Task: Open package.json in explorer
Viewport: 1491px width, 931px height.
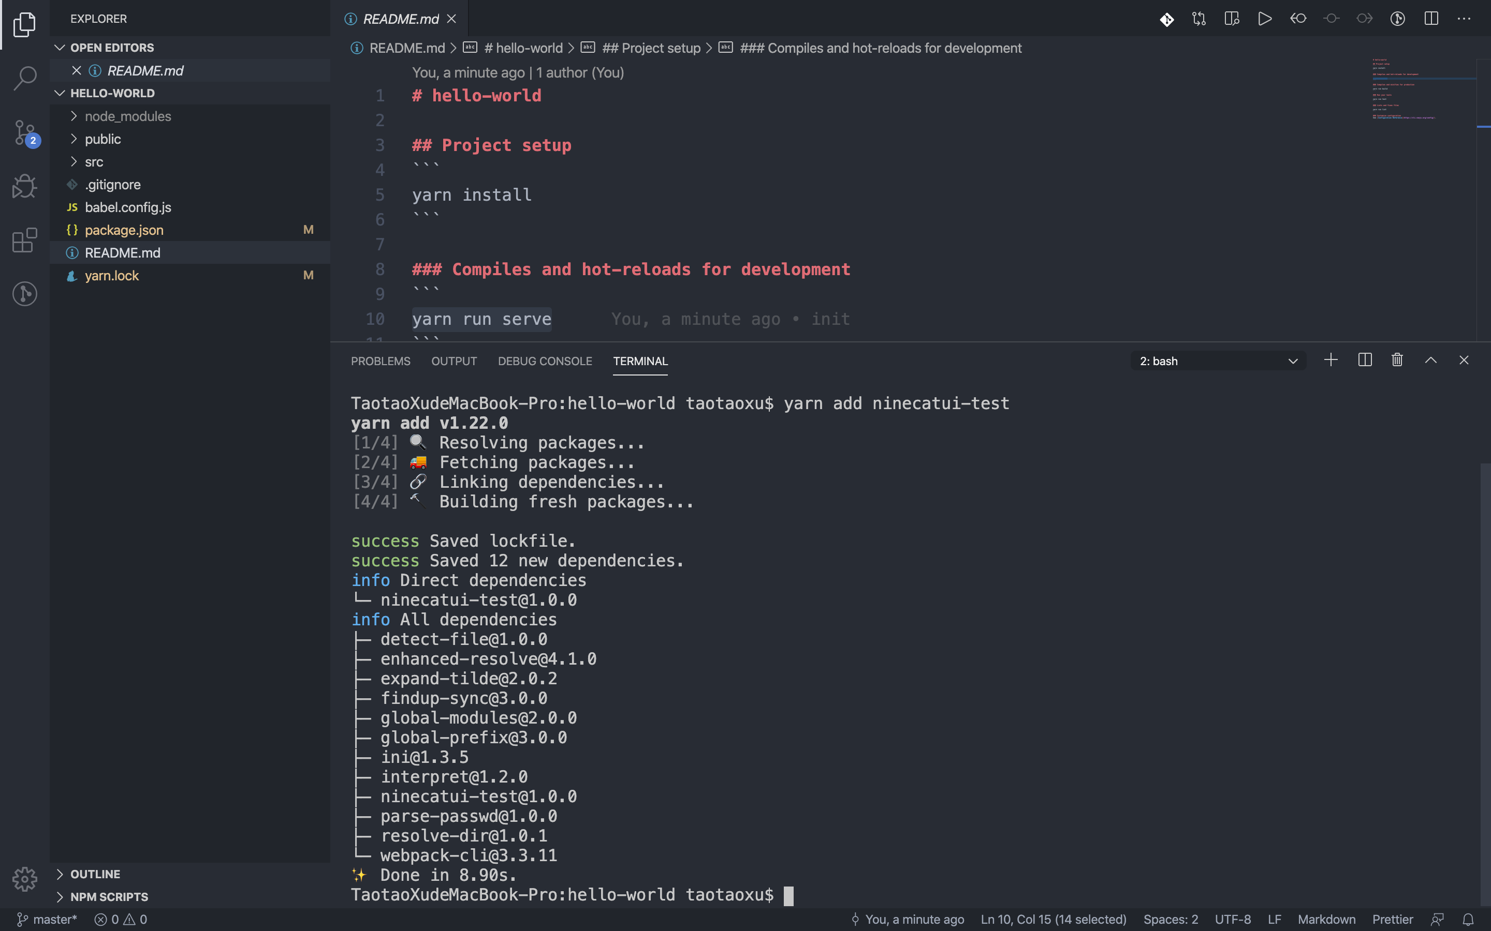Action: pos(190,230)
